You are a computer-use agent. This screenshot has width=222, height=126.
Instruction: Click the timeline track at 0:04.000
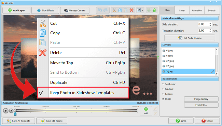[76, 110]
